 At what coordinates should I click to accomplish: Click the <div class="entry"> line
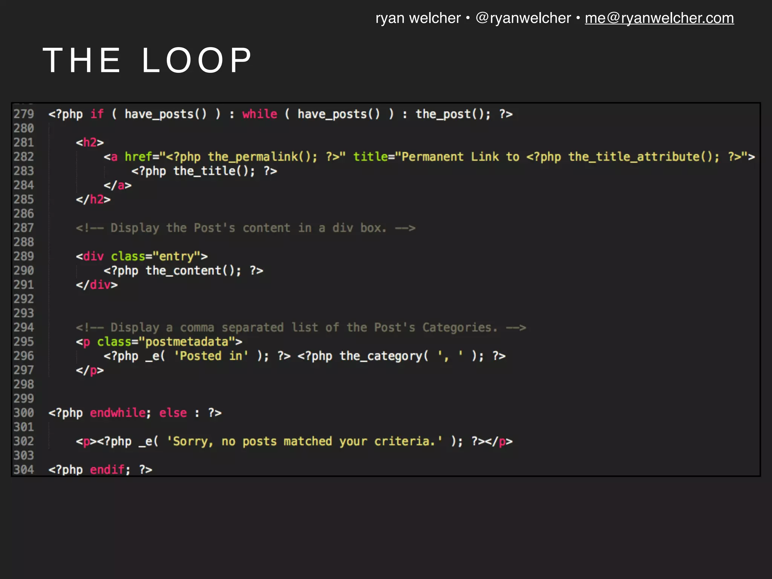tap(142, 257)
